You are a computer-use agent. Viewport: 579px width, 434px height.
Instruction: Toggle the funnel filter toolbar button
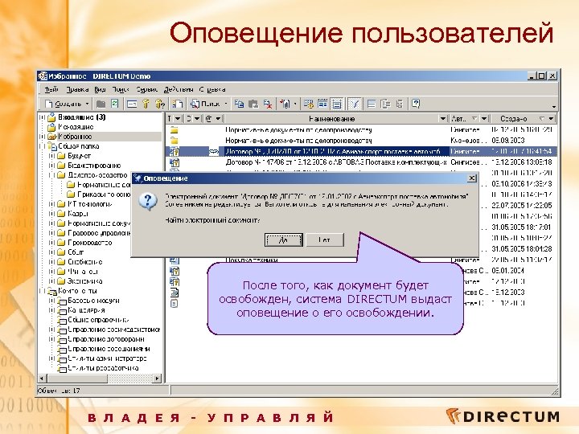point(355,104)
